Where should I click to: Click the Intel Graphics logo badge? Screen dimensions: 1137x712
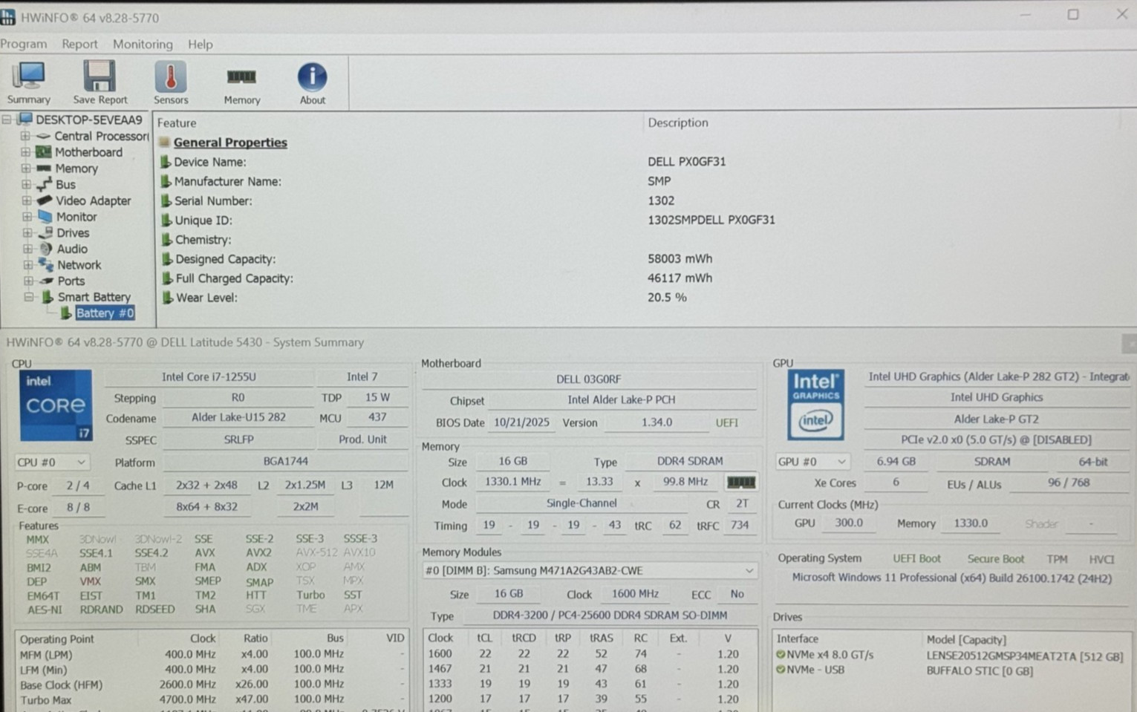point(815,405)
